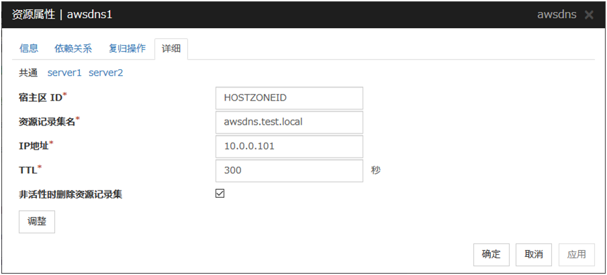The height and width of the screenshot is (275, 607).
Task: Confirm with the 确定 button
Action: [491, 254]
